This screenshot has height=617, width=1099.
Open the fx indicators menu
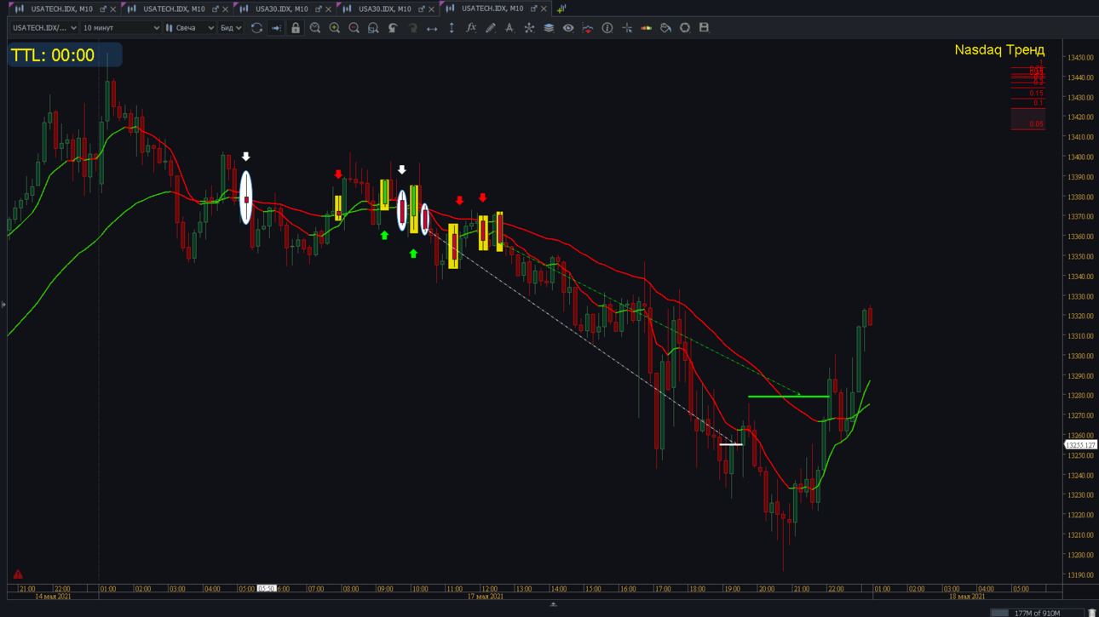pos(471,28)
